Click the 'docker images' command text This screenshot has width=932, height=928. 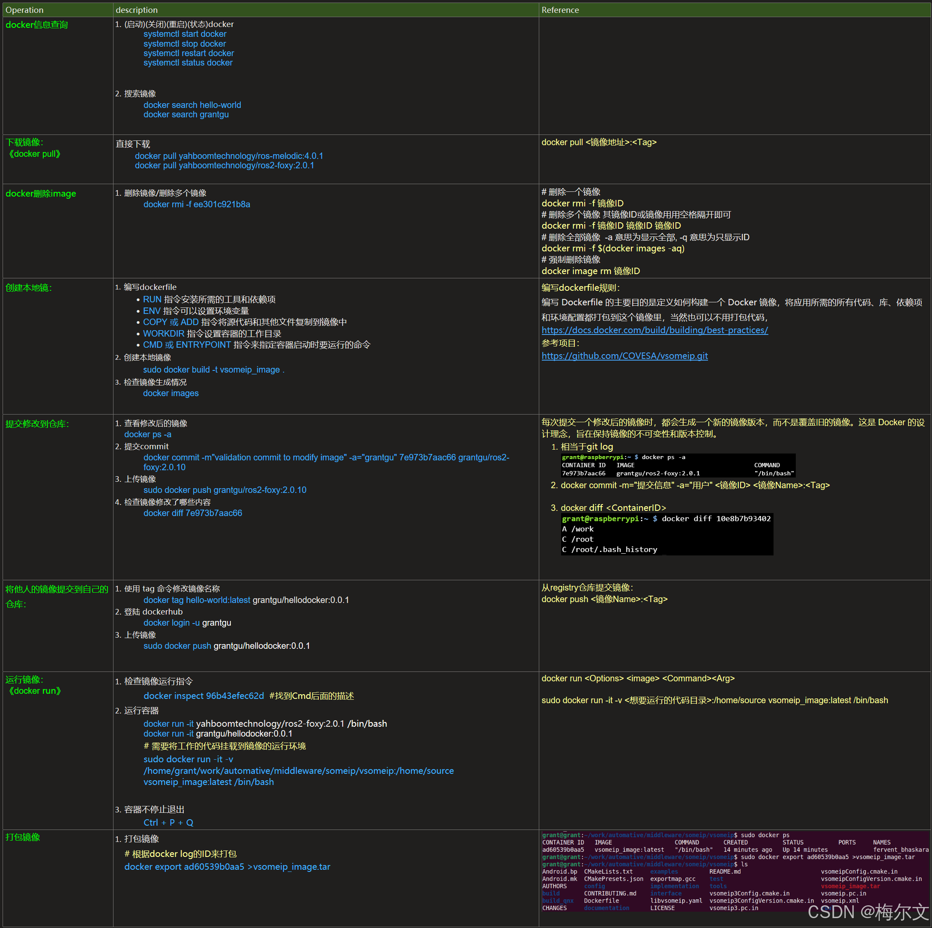[171, 394]
